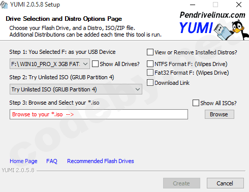Click the YUMI setup icon in title bar

[x=4, y=5]
